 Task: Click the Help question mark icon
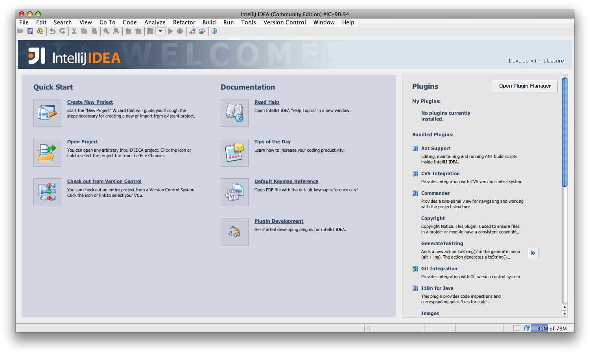click(214, 31)
